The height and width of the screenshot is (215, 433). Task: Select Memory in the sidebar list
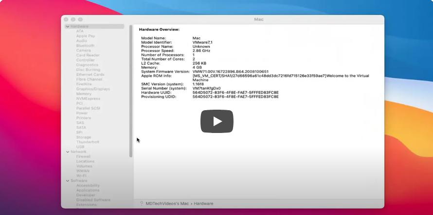(84, 94)
